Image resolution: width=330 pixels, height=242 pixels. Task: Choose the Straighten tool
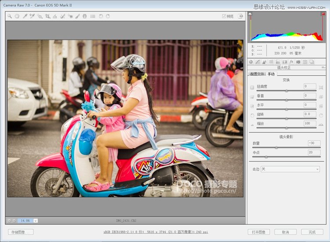tap(55, 16)
